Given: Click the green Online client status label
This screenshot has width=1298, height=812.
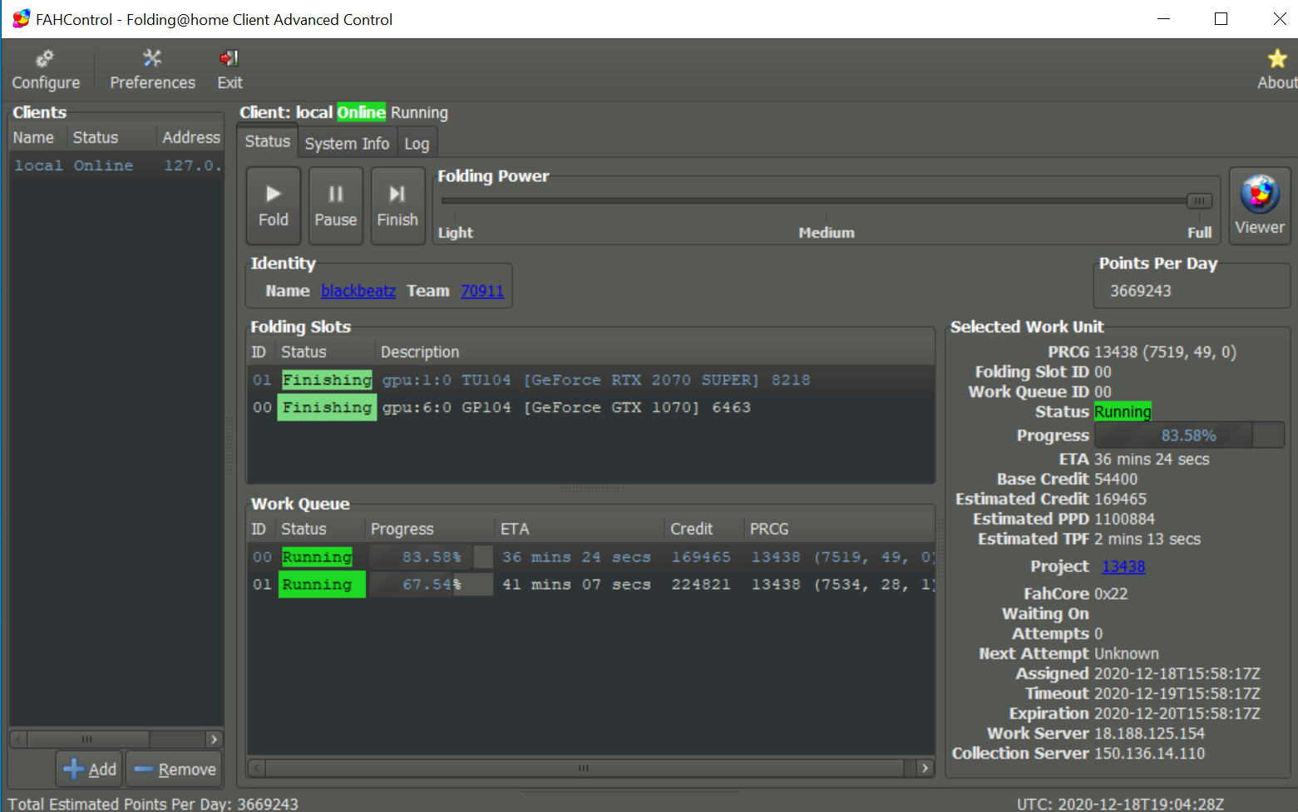Looking at the screenshot, I should (361, 112).
